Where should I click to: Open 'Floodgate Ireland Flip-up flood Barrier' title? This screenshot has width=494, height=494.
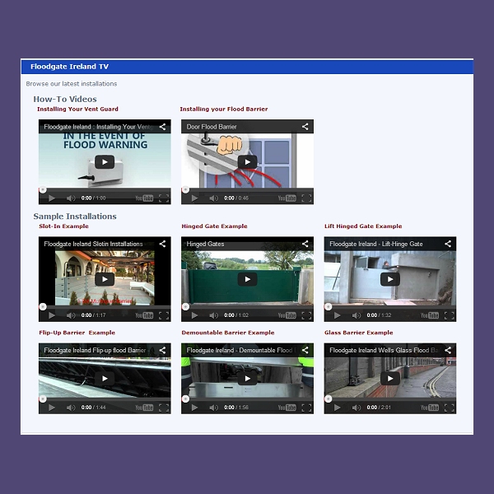pyautogui.click(x=95, y=351)
